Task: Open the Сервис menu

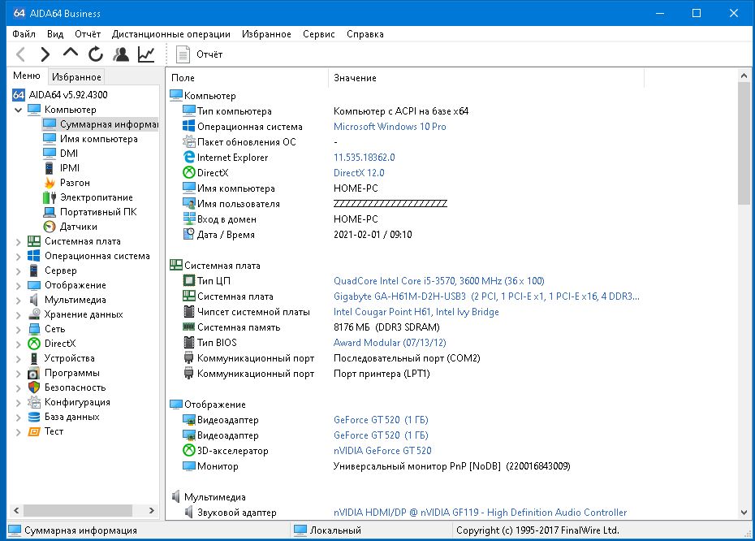Action: pos(319,34)
